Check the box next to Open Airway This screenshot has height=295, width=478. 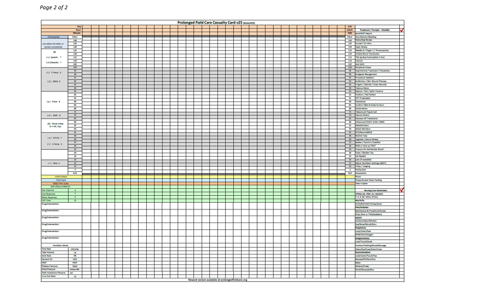click(x=401, y=47)
